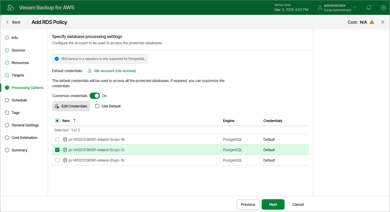Click the Use Default reset icon
The height and width of the screenshot is (212, 390).
(x=97, y=106)
